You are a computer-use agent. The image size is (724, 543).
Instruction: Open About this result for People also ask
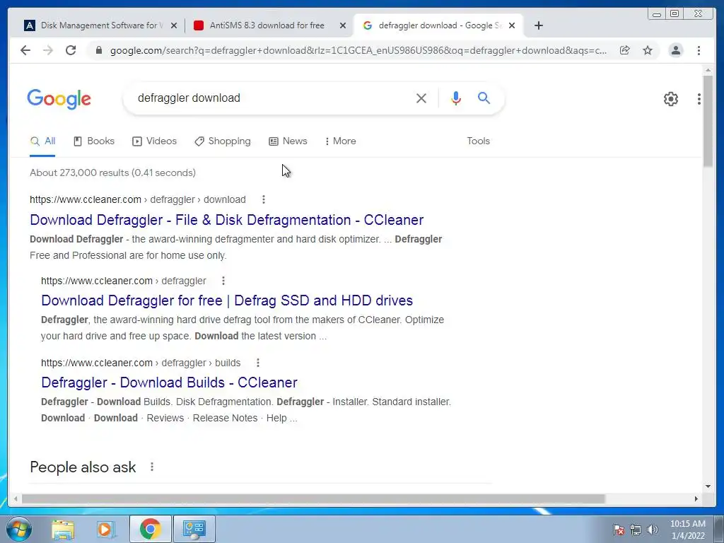(x=152, y=467)
